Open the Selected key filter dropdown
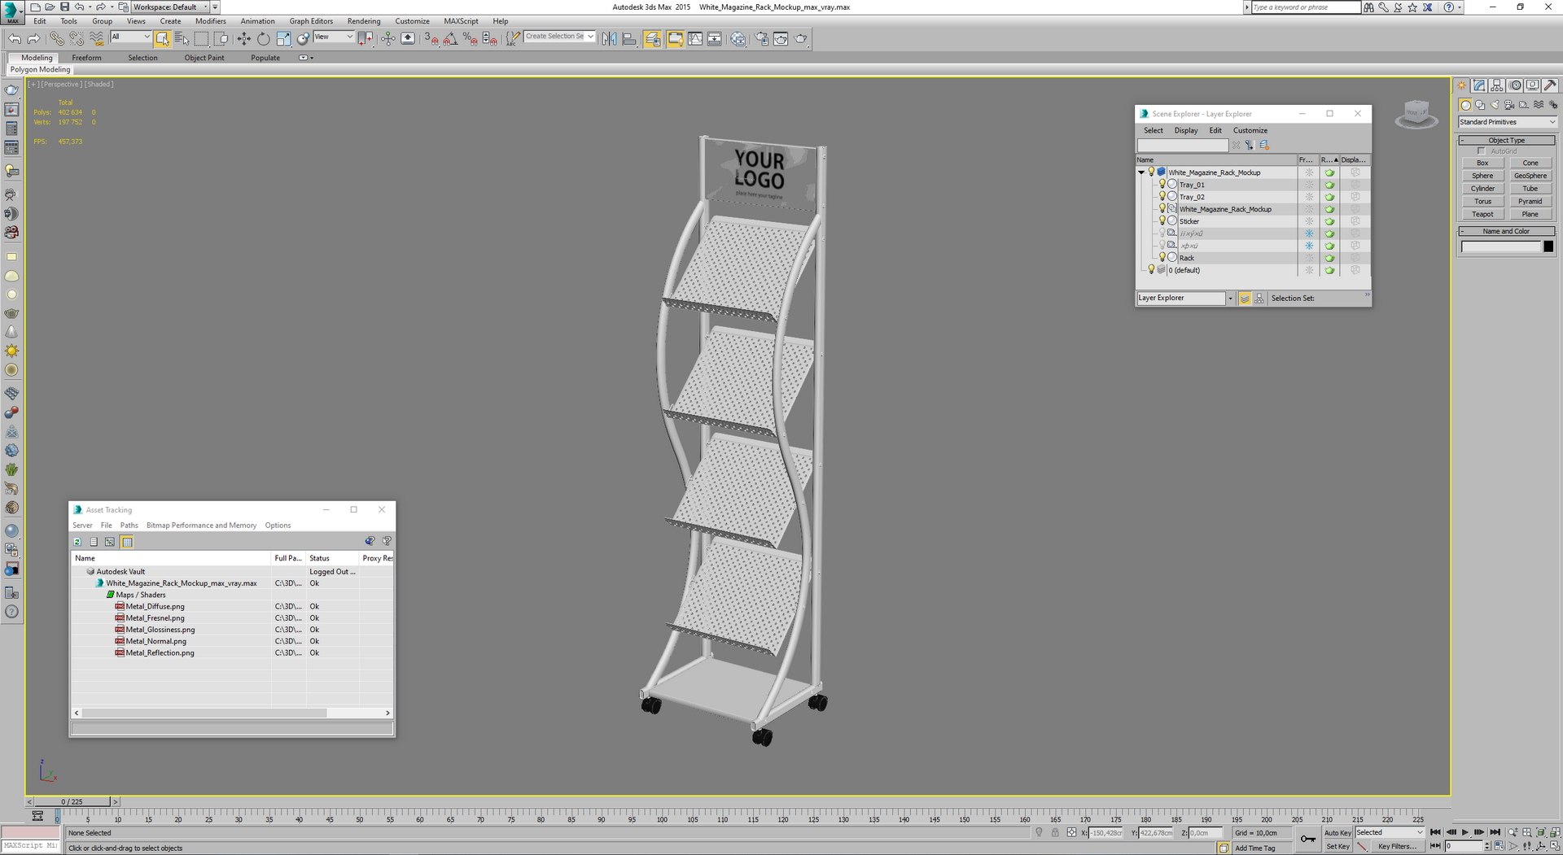Screen dimensions: 1563x855 tap(1389, 833)
